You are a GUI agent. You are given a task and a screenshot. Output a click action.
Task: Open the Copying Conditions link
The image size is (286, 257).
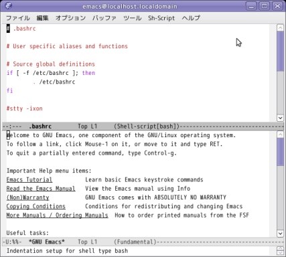pos(35,206)
